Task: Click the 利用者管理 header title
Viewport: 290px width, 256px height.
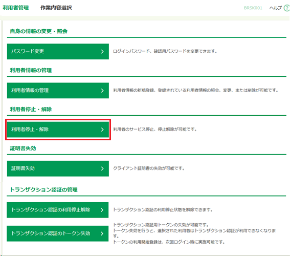Action: pyautogui.click(x=15, y=8)
